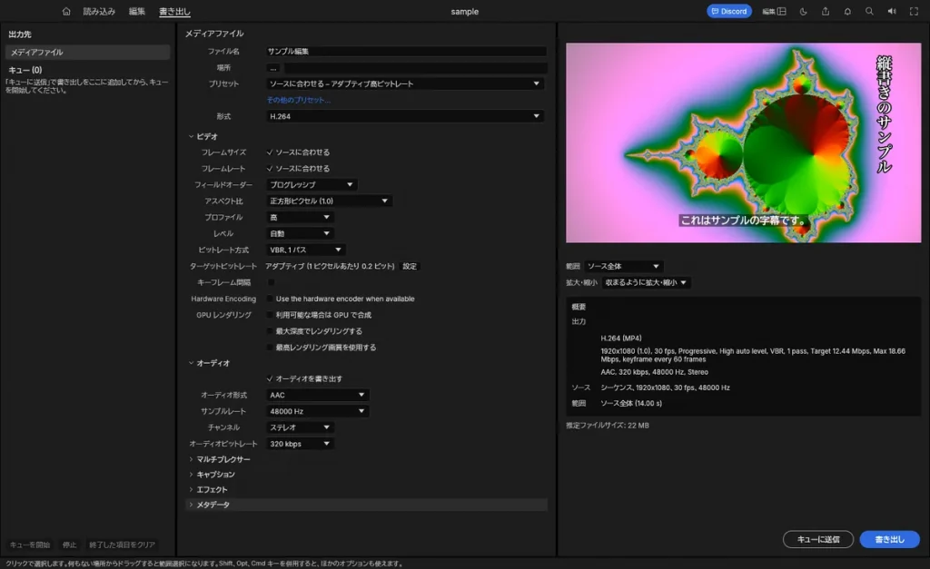Image resolution: width=930 pixels, height=569 pixels.
Task: Collapse the オーディオ section
Action: pos(191,363)
